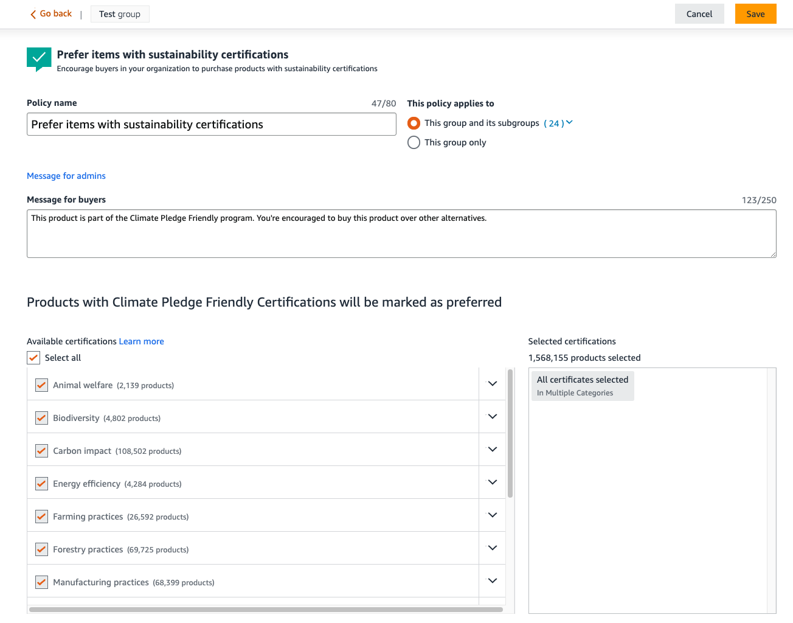793x623 pixels.
Task: Expand the Carbon impact row
Action: click(493, 450)
